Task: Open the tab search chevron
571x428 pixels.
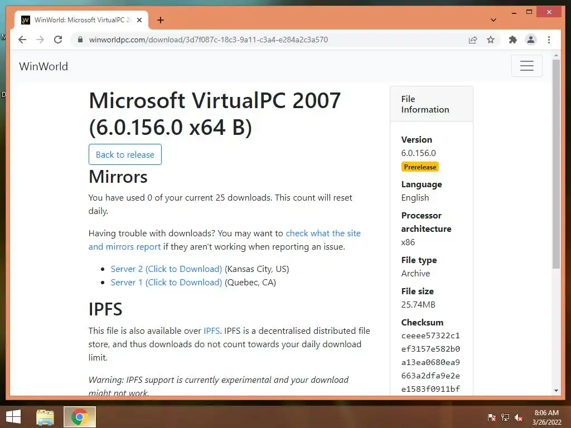Action: [x=493, y=20]
